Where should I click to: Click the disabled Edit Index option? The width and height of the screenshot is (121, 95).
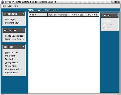click(107, 28)
